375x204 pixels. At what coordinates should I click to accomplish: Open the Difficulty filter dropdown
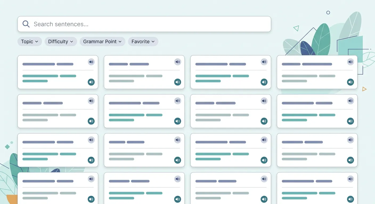point(61,41)
